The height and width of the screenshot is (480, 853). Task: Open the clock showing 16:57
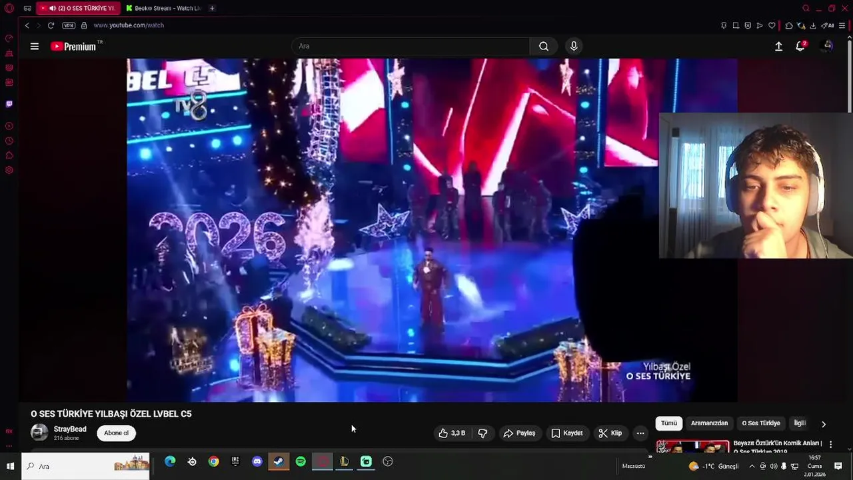point(814,466)
